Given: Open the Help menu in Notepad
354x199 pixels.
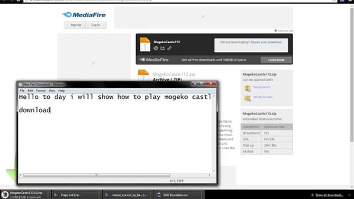Looking at the screenshot, I should click(61, 91).
